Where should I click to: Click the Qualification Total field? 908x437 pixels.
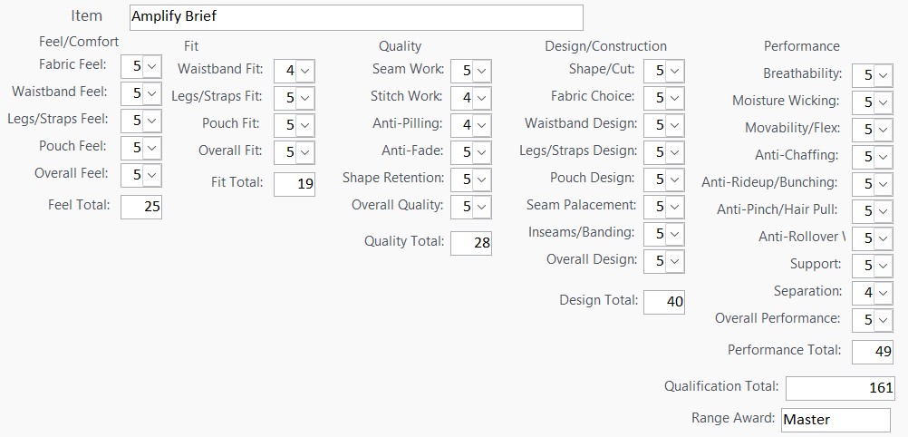[x=840, y=388]
